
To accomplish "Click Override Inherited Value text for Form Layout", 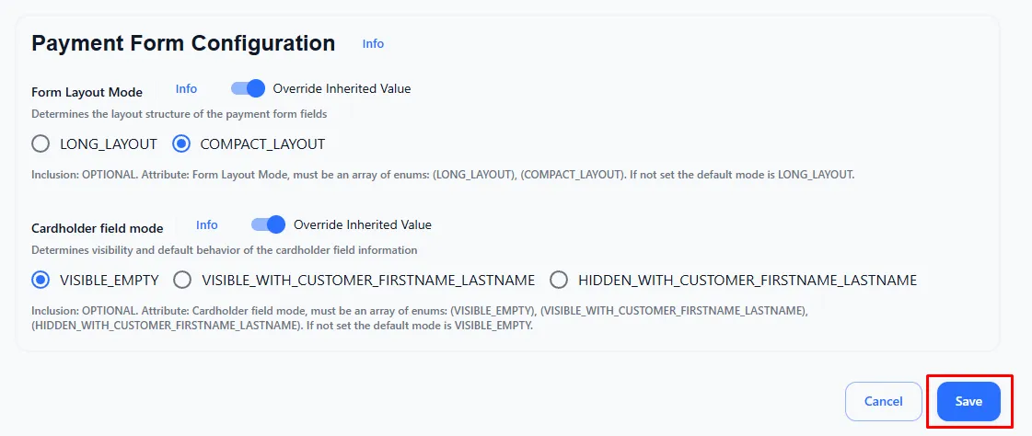I will pyautogui.click(x=342, y=89).
